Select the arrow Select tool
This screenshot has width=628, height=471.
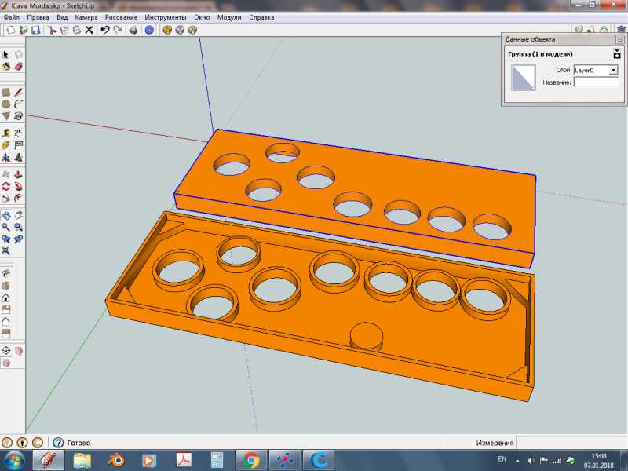coord(5,54)
